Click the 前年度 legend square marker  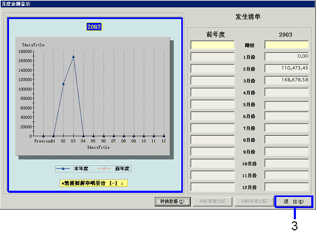104,169
